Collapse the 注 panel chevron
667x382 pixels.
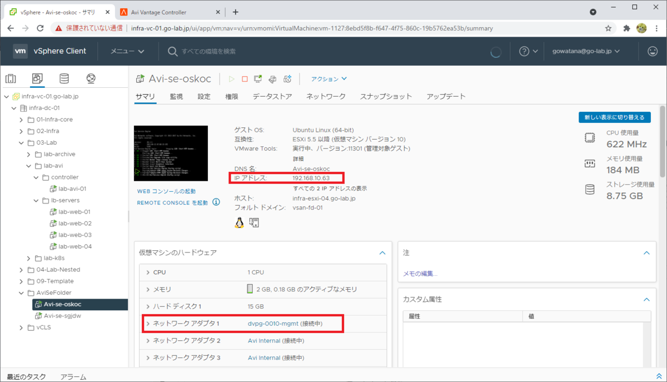[x=646, y=252]
